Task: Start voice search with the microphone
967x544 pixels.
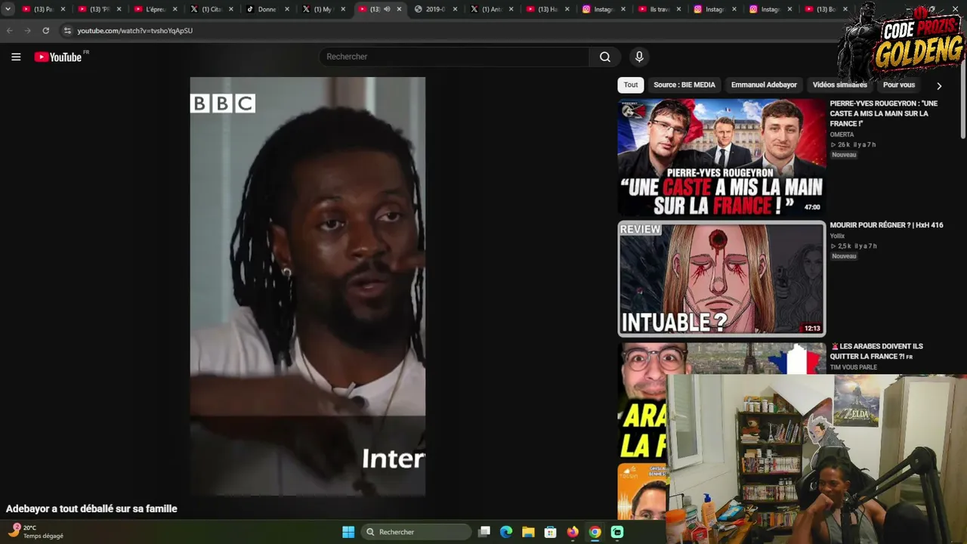Action: (x=639, y=57)
